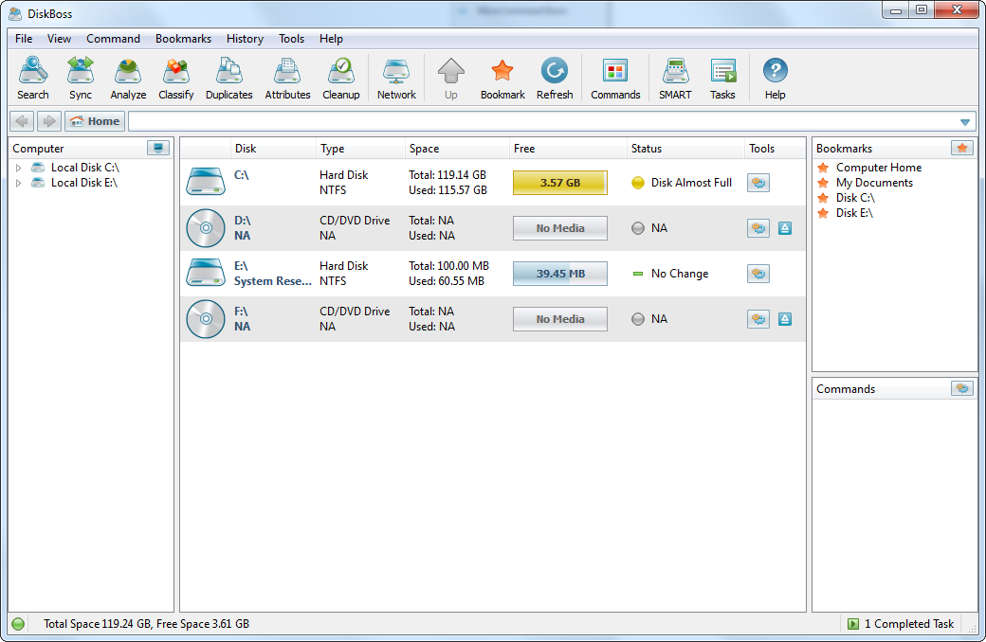Viewport: 986px width, 642px height.
Task: Refresh the disk list
Action: (555, 78)
